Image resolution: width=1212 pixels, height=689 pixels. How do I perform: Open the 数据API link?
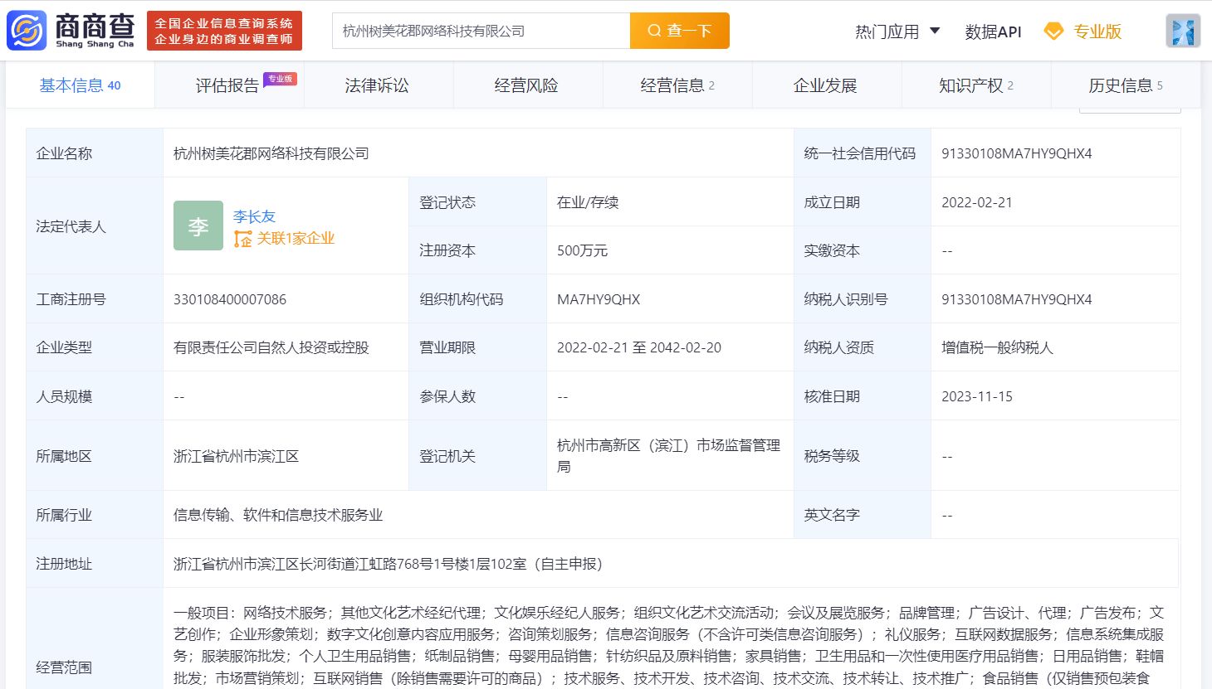[x=993, y=32]
